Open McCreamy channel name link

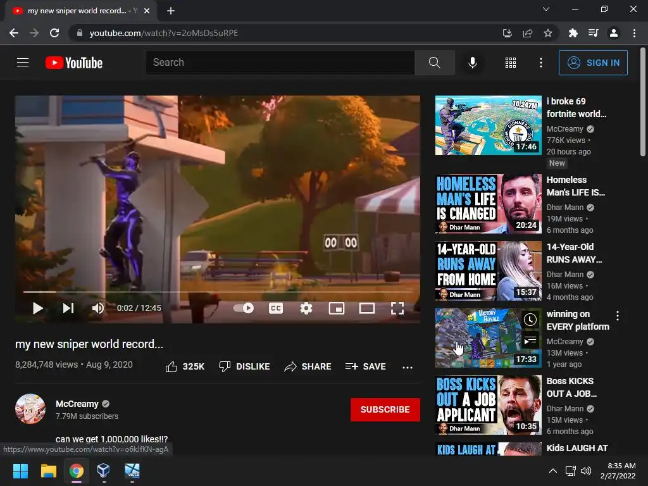click(77, 404)
